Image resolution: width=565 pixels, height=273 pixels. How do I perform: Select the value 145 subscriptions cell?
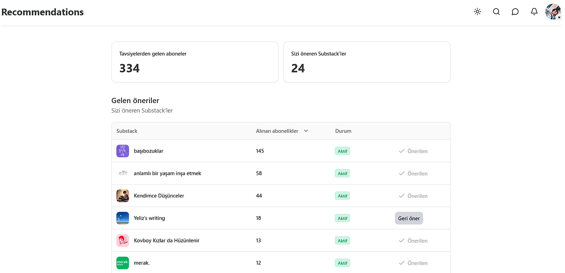click(260, 151)
